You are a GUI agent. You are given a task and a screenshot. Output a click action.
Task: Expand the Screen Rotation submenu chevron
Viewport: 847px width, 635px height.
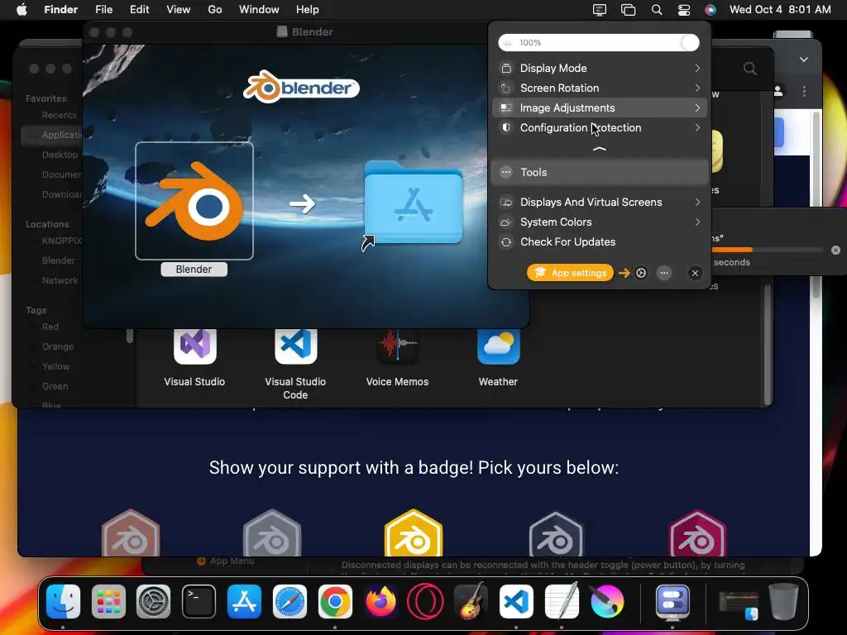[x=697, y=88]
